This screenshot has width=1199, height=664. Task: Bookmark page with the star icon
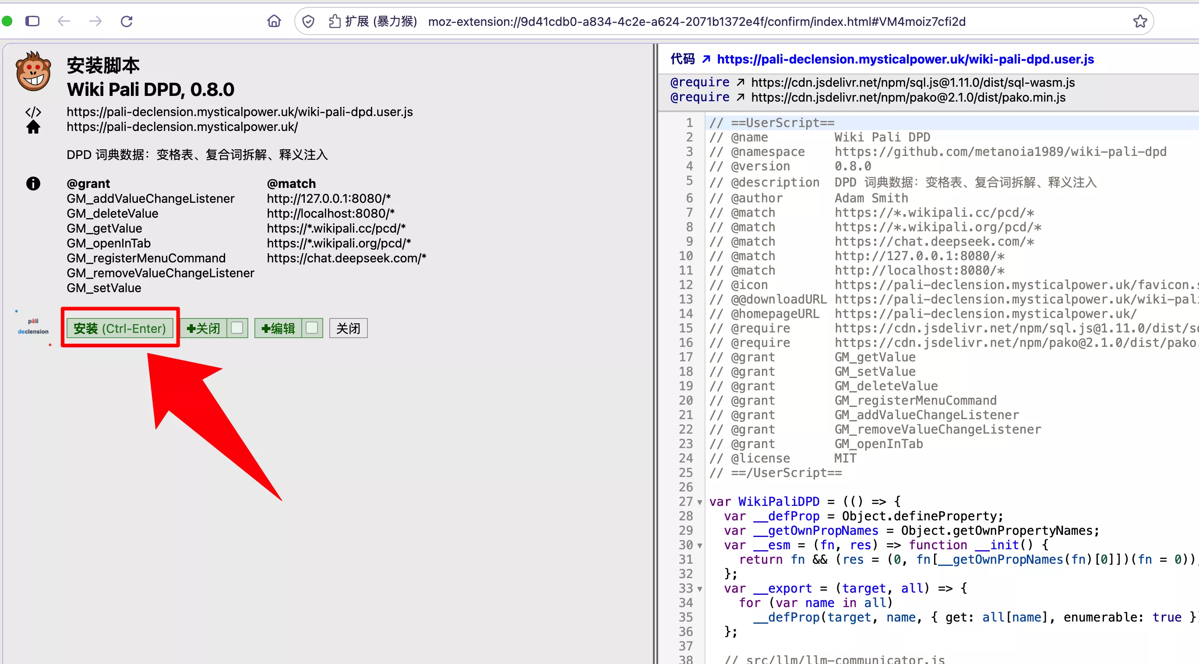click(x=1140, y=21)
